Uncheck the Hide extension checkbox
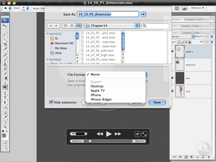The width and height of the screenshot is (216, 162). click(x=51, y=102)
